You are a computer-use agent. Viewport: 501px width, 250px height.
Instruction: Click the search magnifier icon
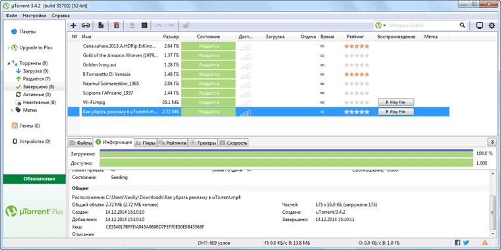point(462,25)
